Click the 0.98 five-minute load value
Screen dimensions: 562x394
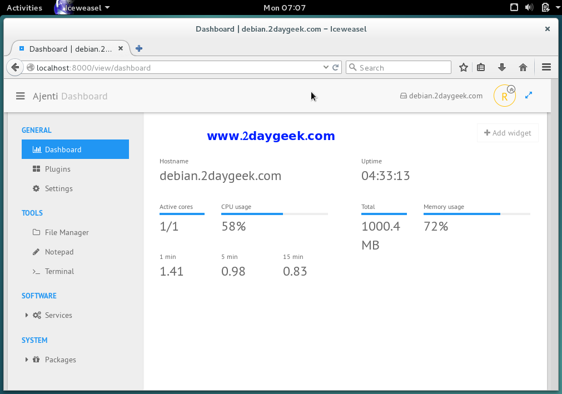point(233,272)
